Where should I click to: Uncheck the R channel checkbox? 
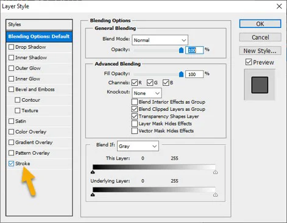[x=135, y=83]
